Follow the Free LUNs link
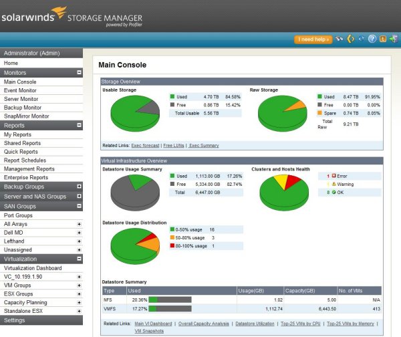Image resolution: width=401 pixels, height=337 pixels. (174, 145)
